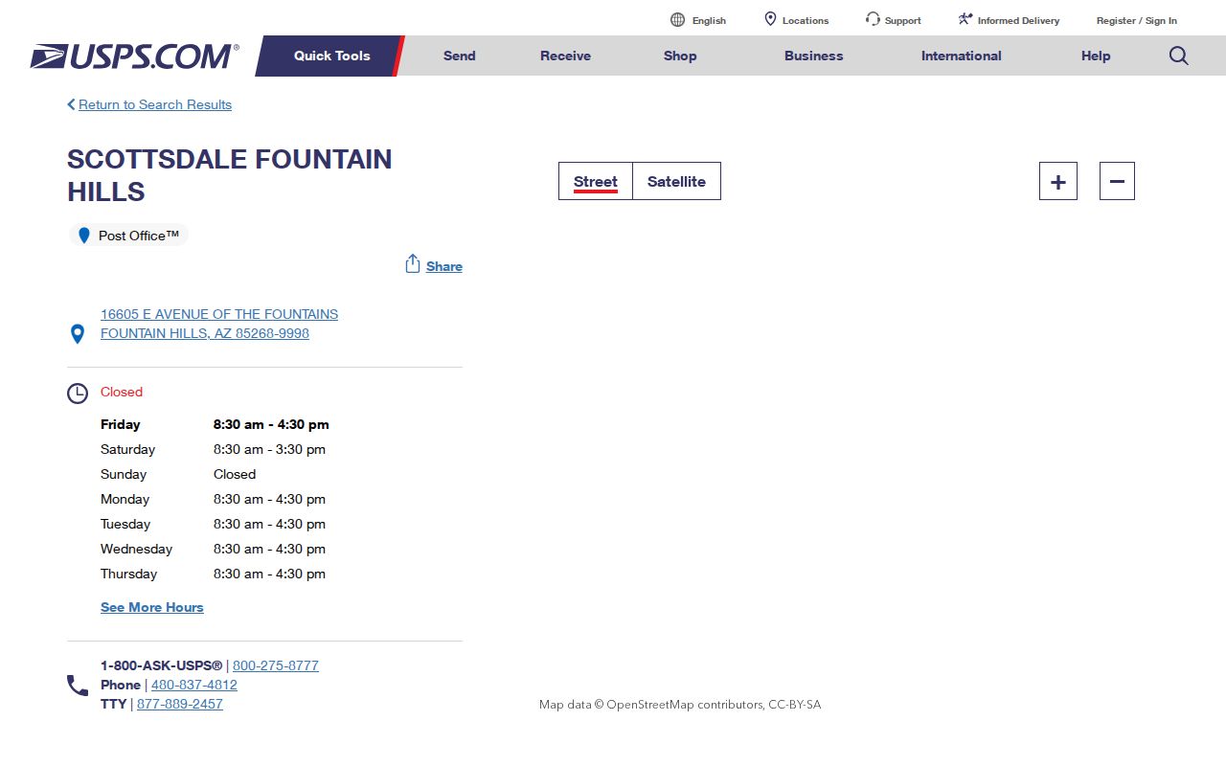Open the Shop menu
This screenshot has height=766, width=1226.
point(680,56)
